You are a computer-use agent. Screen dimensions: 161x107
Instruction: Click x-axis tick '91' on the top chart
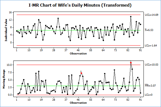(x=140, y=50)
